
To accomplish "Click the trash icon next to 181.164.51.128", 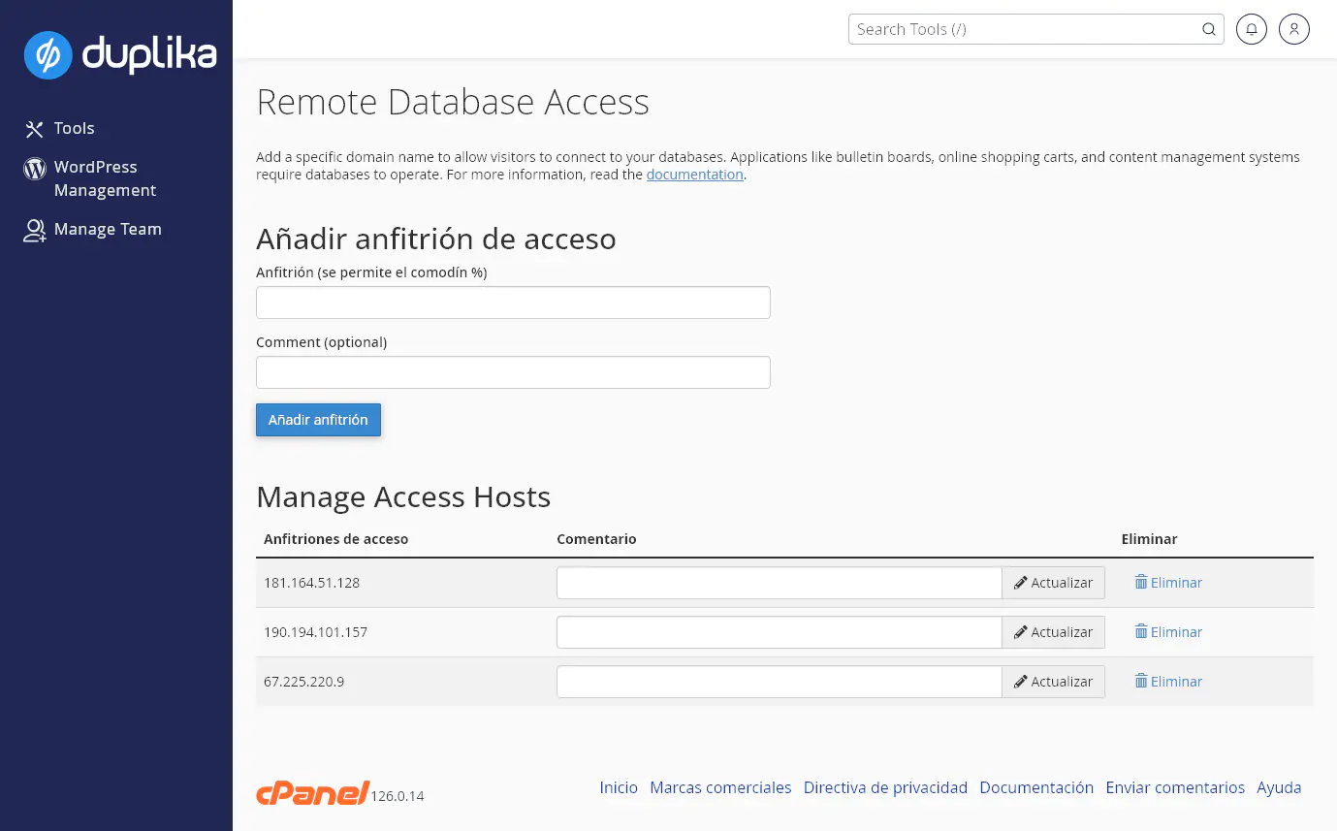I will point(1142,582).
